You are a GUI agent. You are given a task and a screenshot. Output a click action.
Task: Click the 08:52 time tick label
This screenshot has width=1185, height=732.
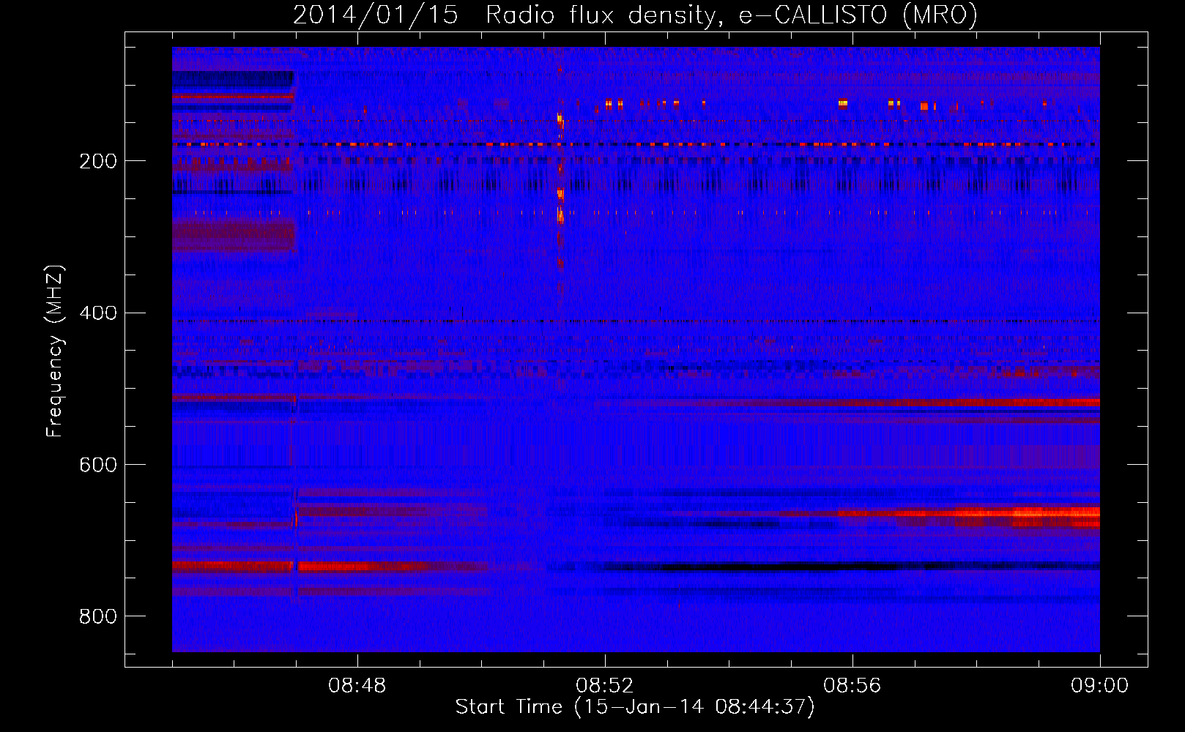coord(605,686)
